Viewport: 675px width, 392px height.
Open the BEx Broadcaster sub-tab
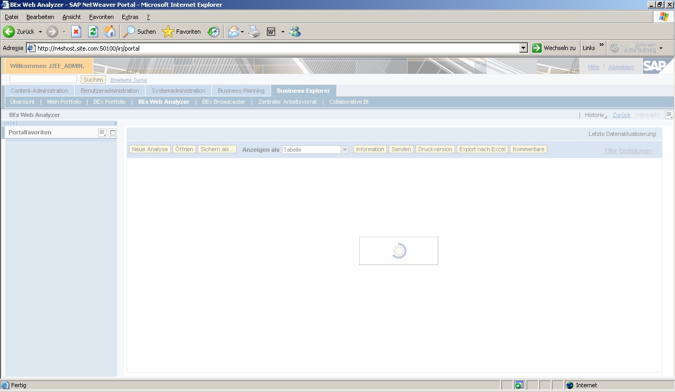pyautogui.click(x=224, y=102)
